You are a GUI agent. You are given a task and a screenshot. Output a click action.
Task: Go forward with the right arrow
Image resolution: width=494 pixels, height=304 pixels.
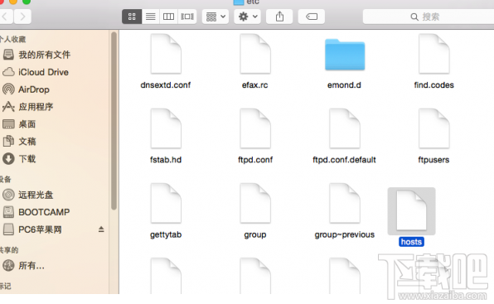22,17
